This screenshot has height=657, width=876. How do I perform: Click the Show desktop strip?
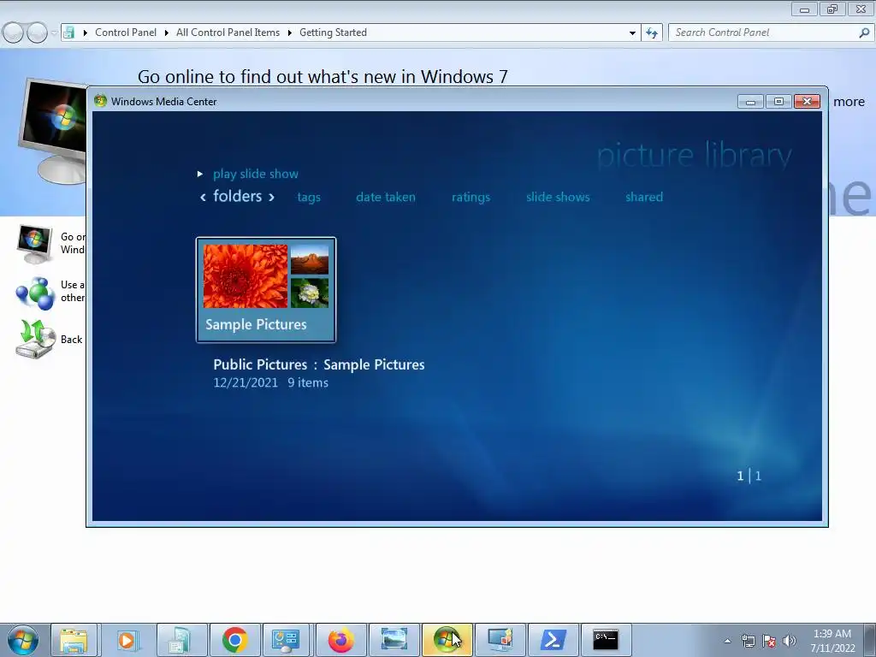tap(870, 640)
